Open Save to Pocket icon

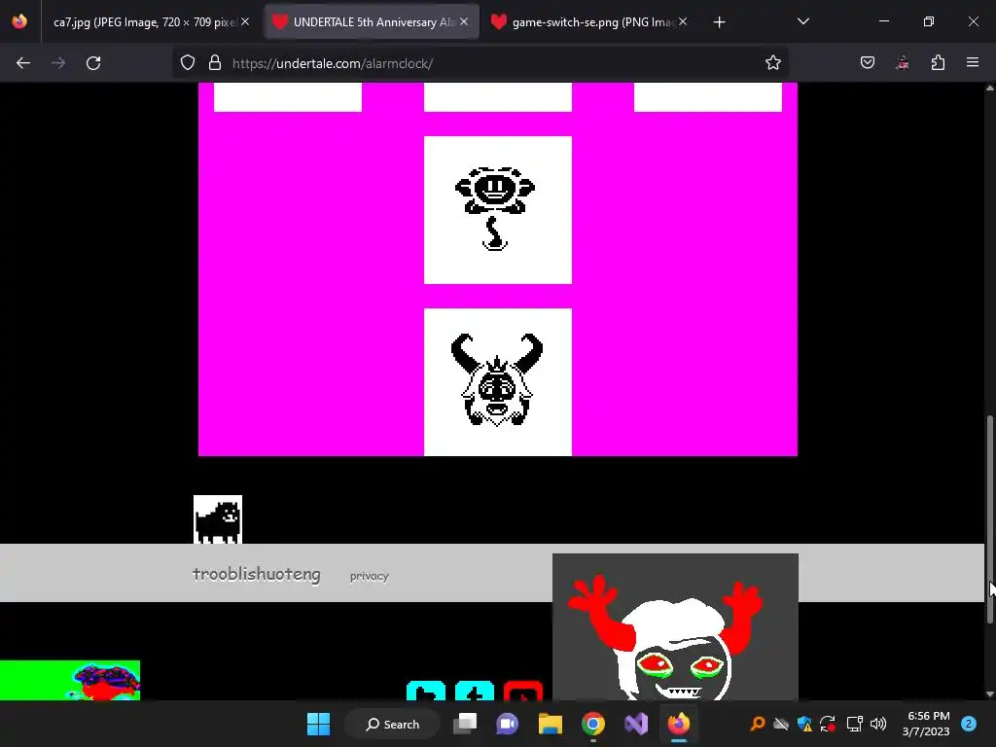867,62
